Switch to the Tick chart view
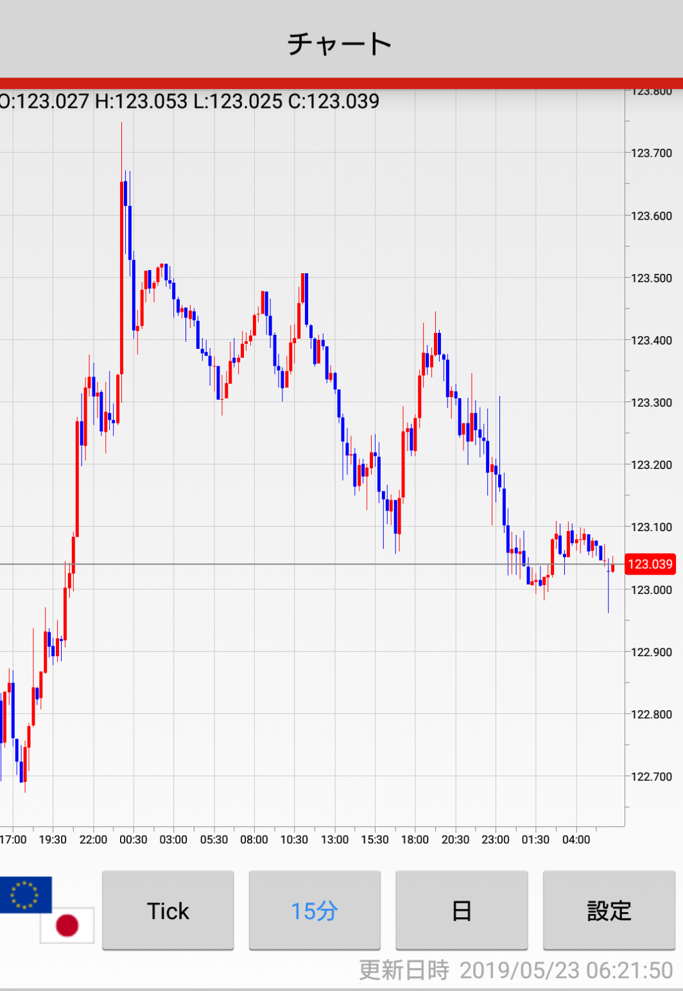This screenshot has width=683, height=991. pos(168,910)
